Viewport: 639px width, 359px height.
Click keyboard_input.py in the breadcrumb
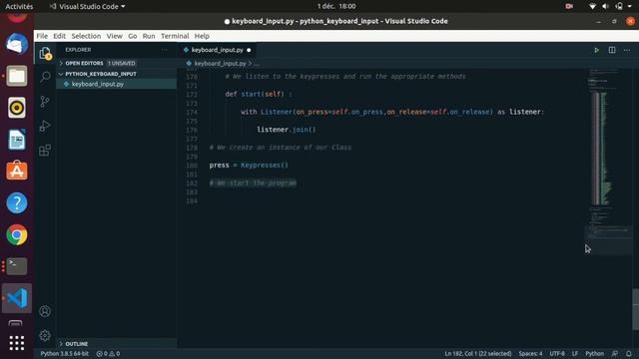pos(220,64)
